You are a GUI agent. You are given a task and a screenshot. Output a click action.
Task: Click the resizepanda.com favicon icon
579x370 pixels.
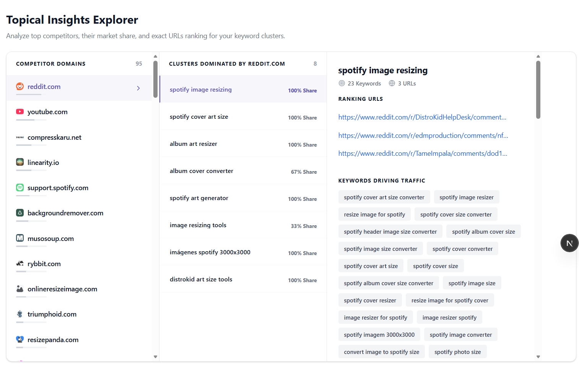pyautogui.click(x=20, y=339)
